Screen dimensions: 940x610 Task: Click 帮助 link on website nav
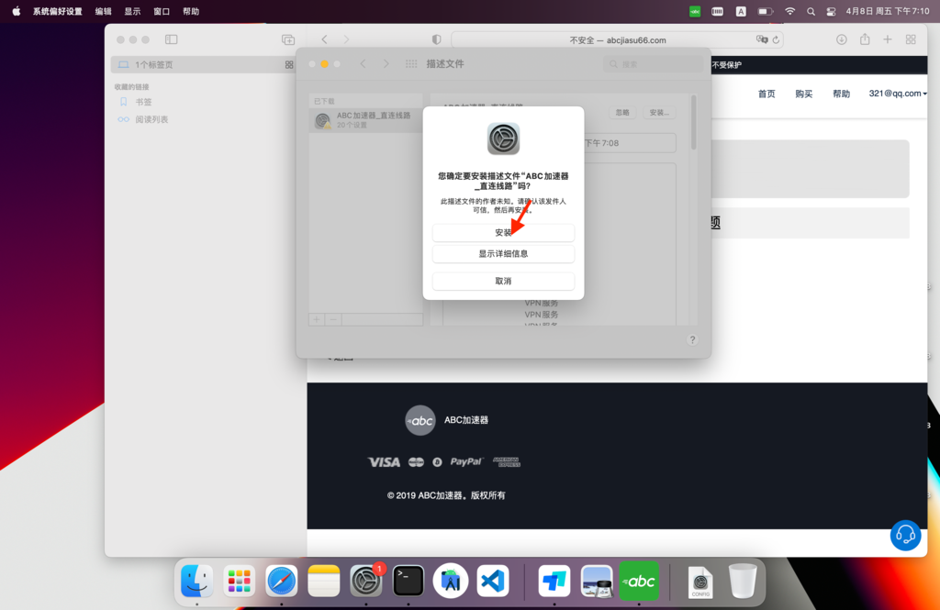tap(841, 94)
